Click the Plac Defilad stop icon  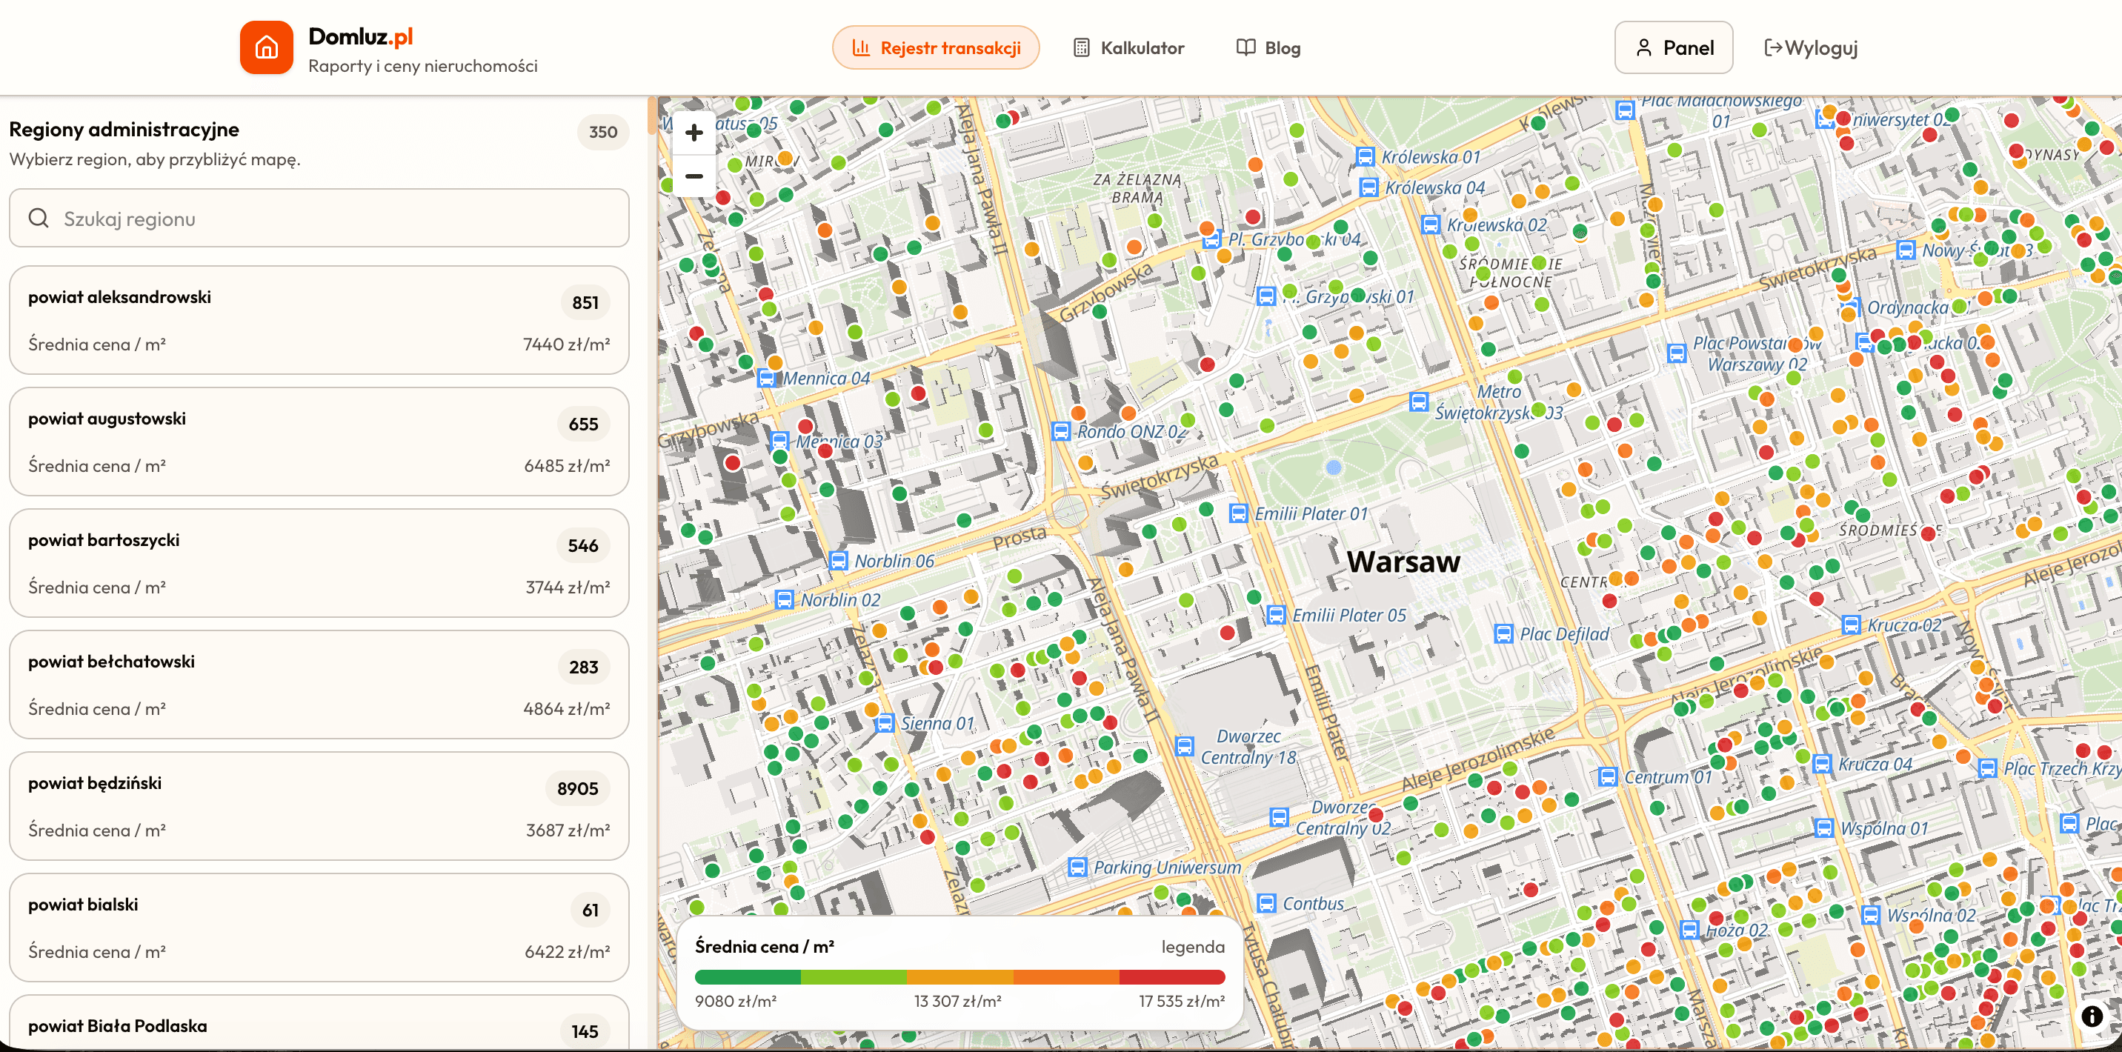point(1503,633)
